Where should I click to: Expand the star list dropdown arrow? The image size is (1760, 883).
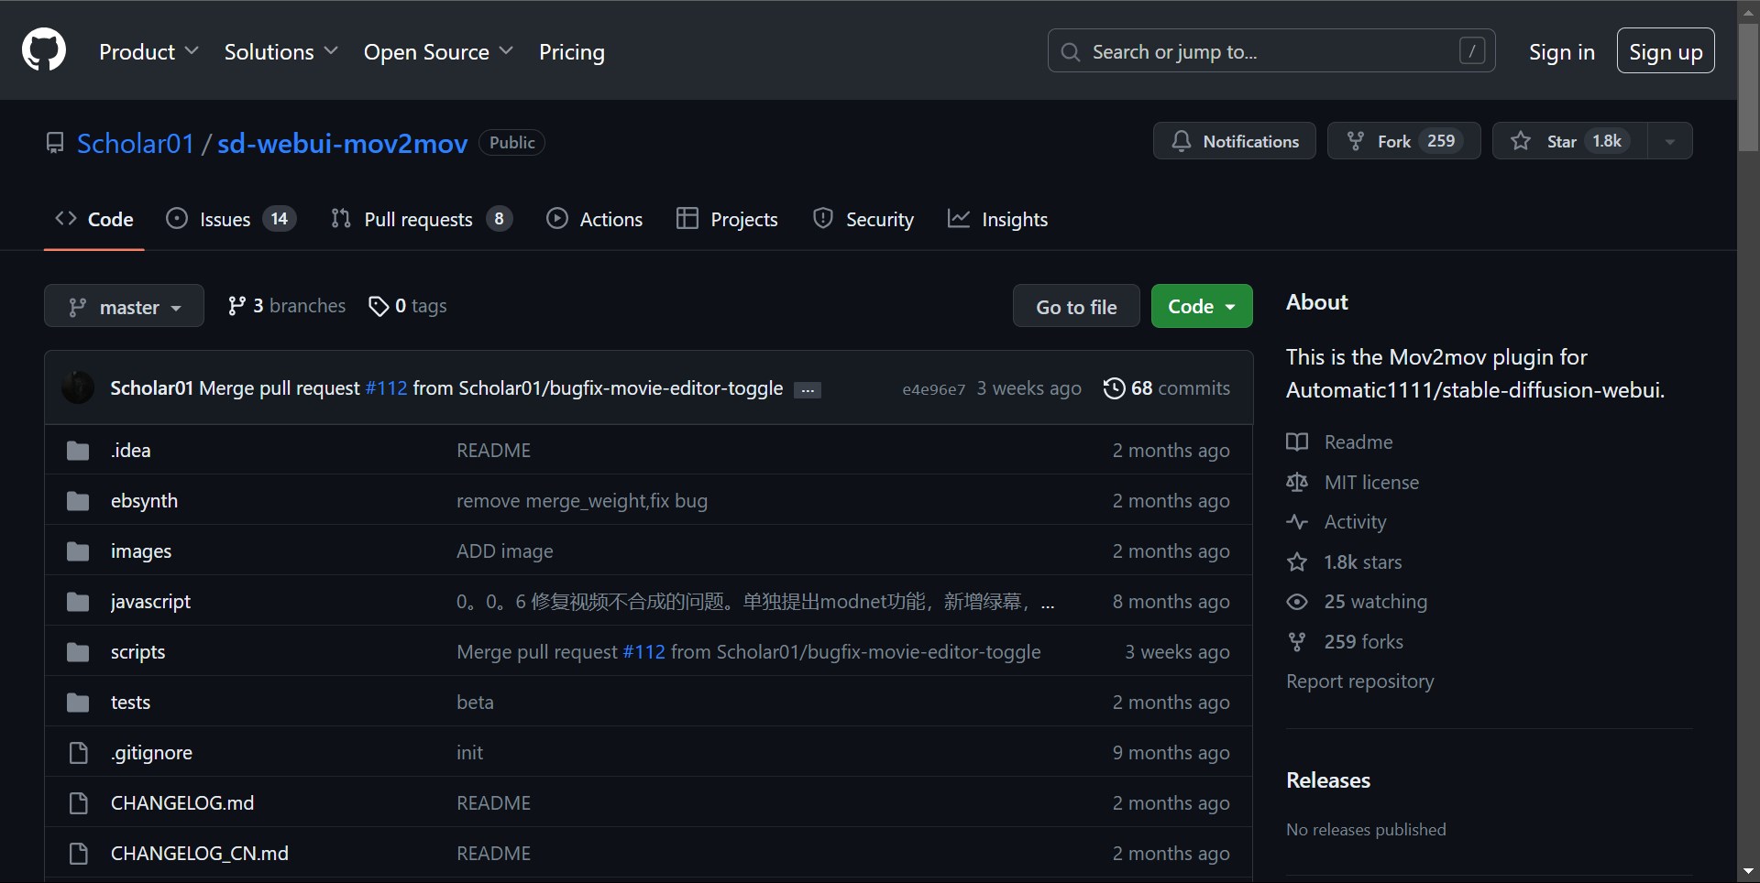[x=1669, y=141]
